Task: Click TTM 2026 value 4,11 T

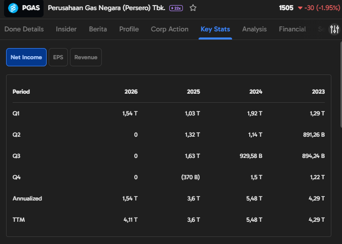Action: (x=131, y=220)
